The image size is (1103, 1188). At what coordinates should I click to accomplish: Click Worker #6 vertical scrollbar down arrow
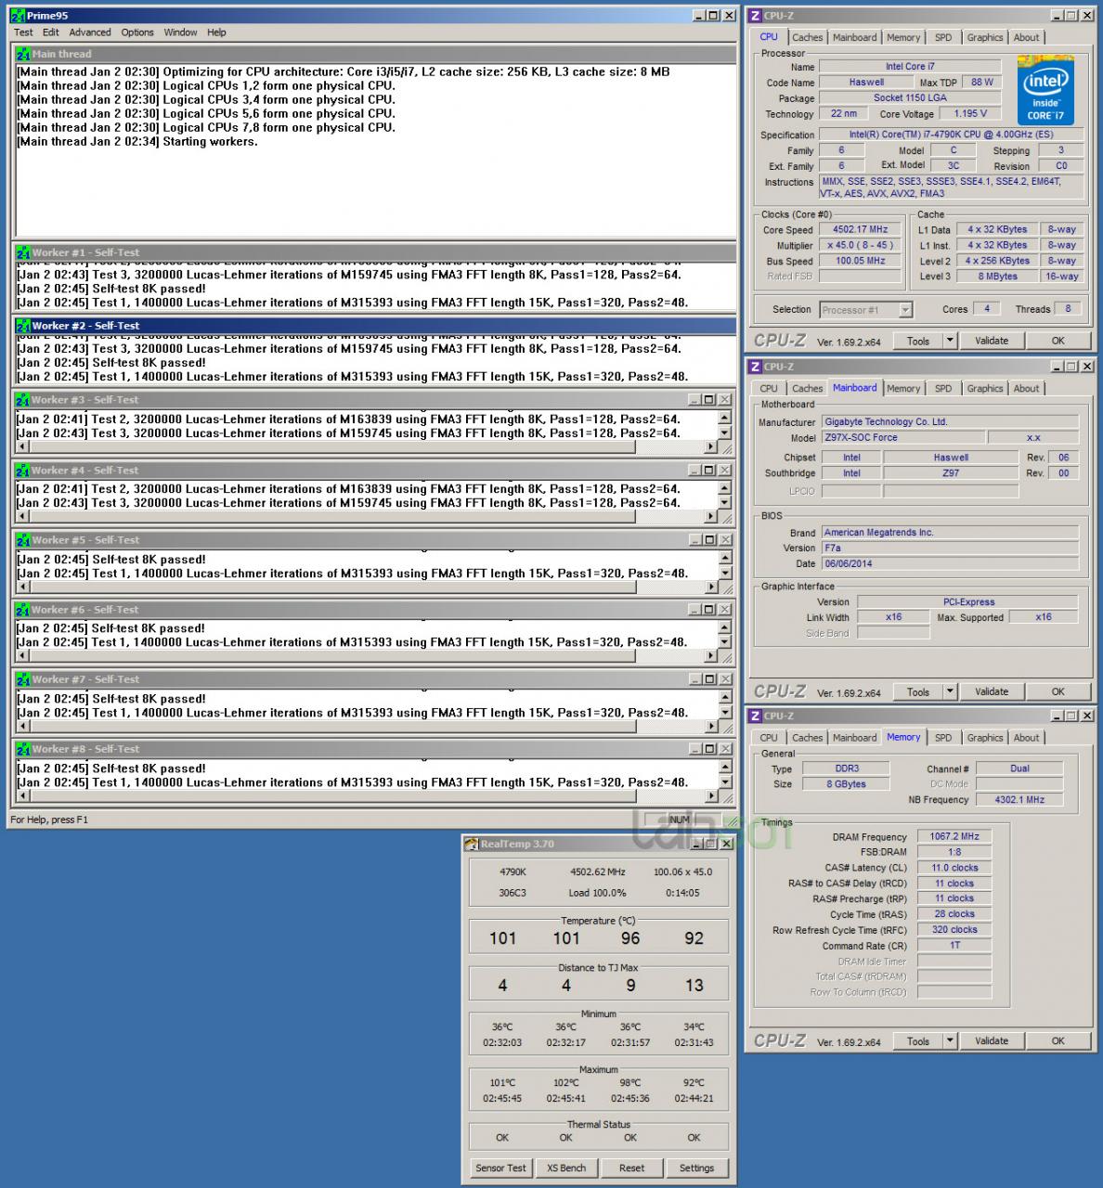(725, 642)
